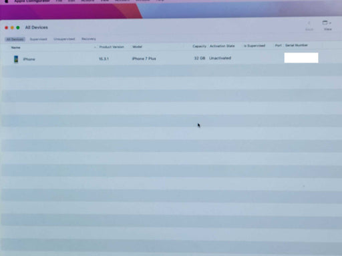Select the All Devices filter tab
This screenshot has height=256, width=342.
15,39
